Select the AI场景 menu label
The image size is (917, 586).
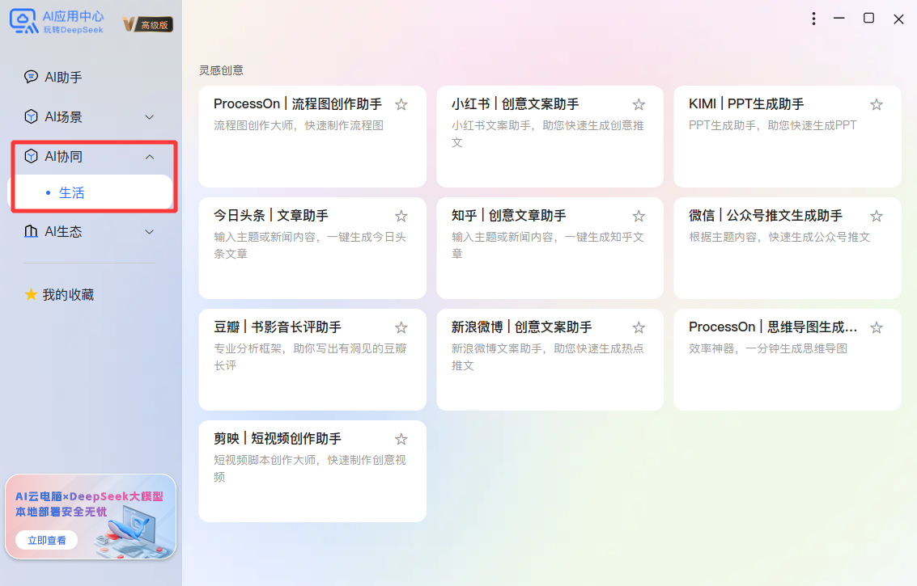64,117
